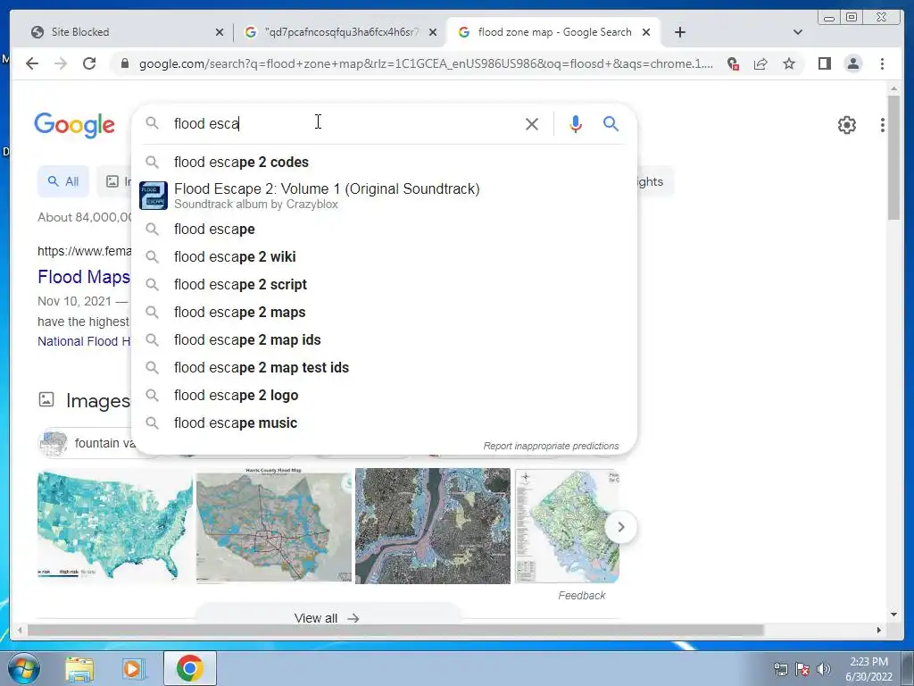This screenshot has height=686, width=914.
Task: View site information via padlock icon
Action: (124, 63)
